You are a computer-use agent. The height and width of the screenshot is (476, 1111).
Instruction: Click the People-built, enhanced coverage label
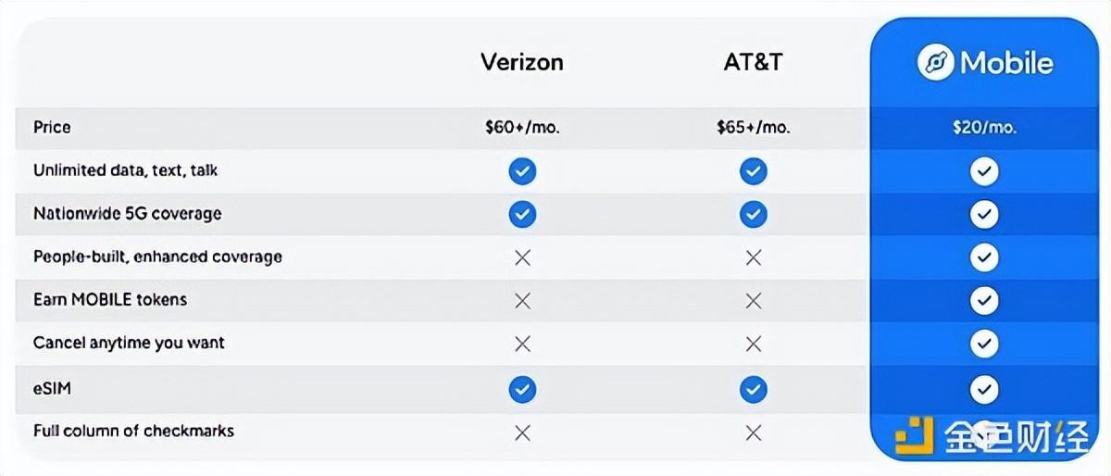tap(157, 257)
